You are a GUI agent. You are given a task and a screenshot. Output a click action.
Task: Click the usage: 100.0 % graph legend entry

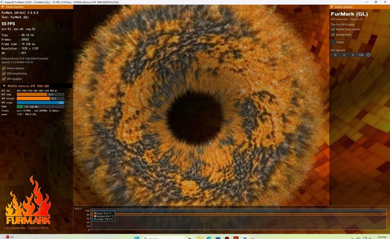103,219
